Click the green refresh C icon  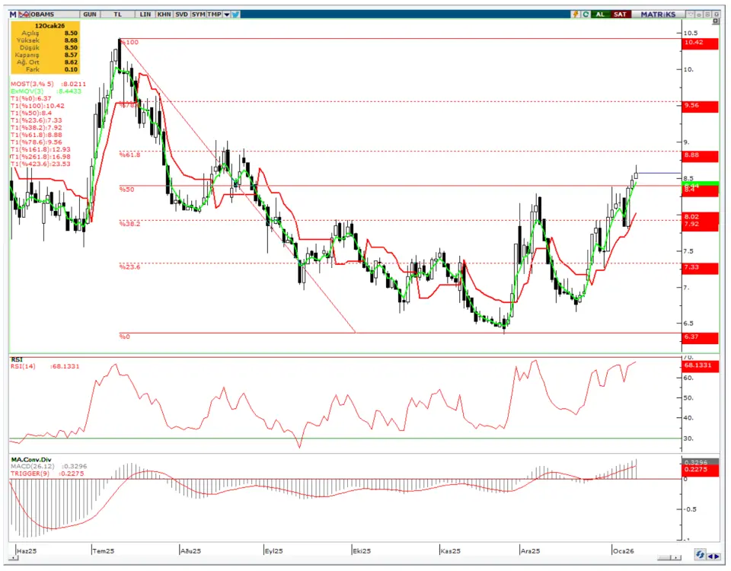(x=585, y=14)
